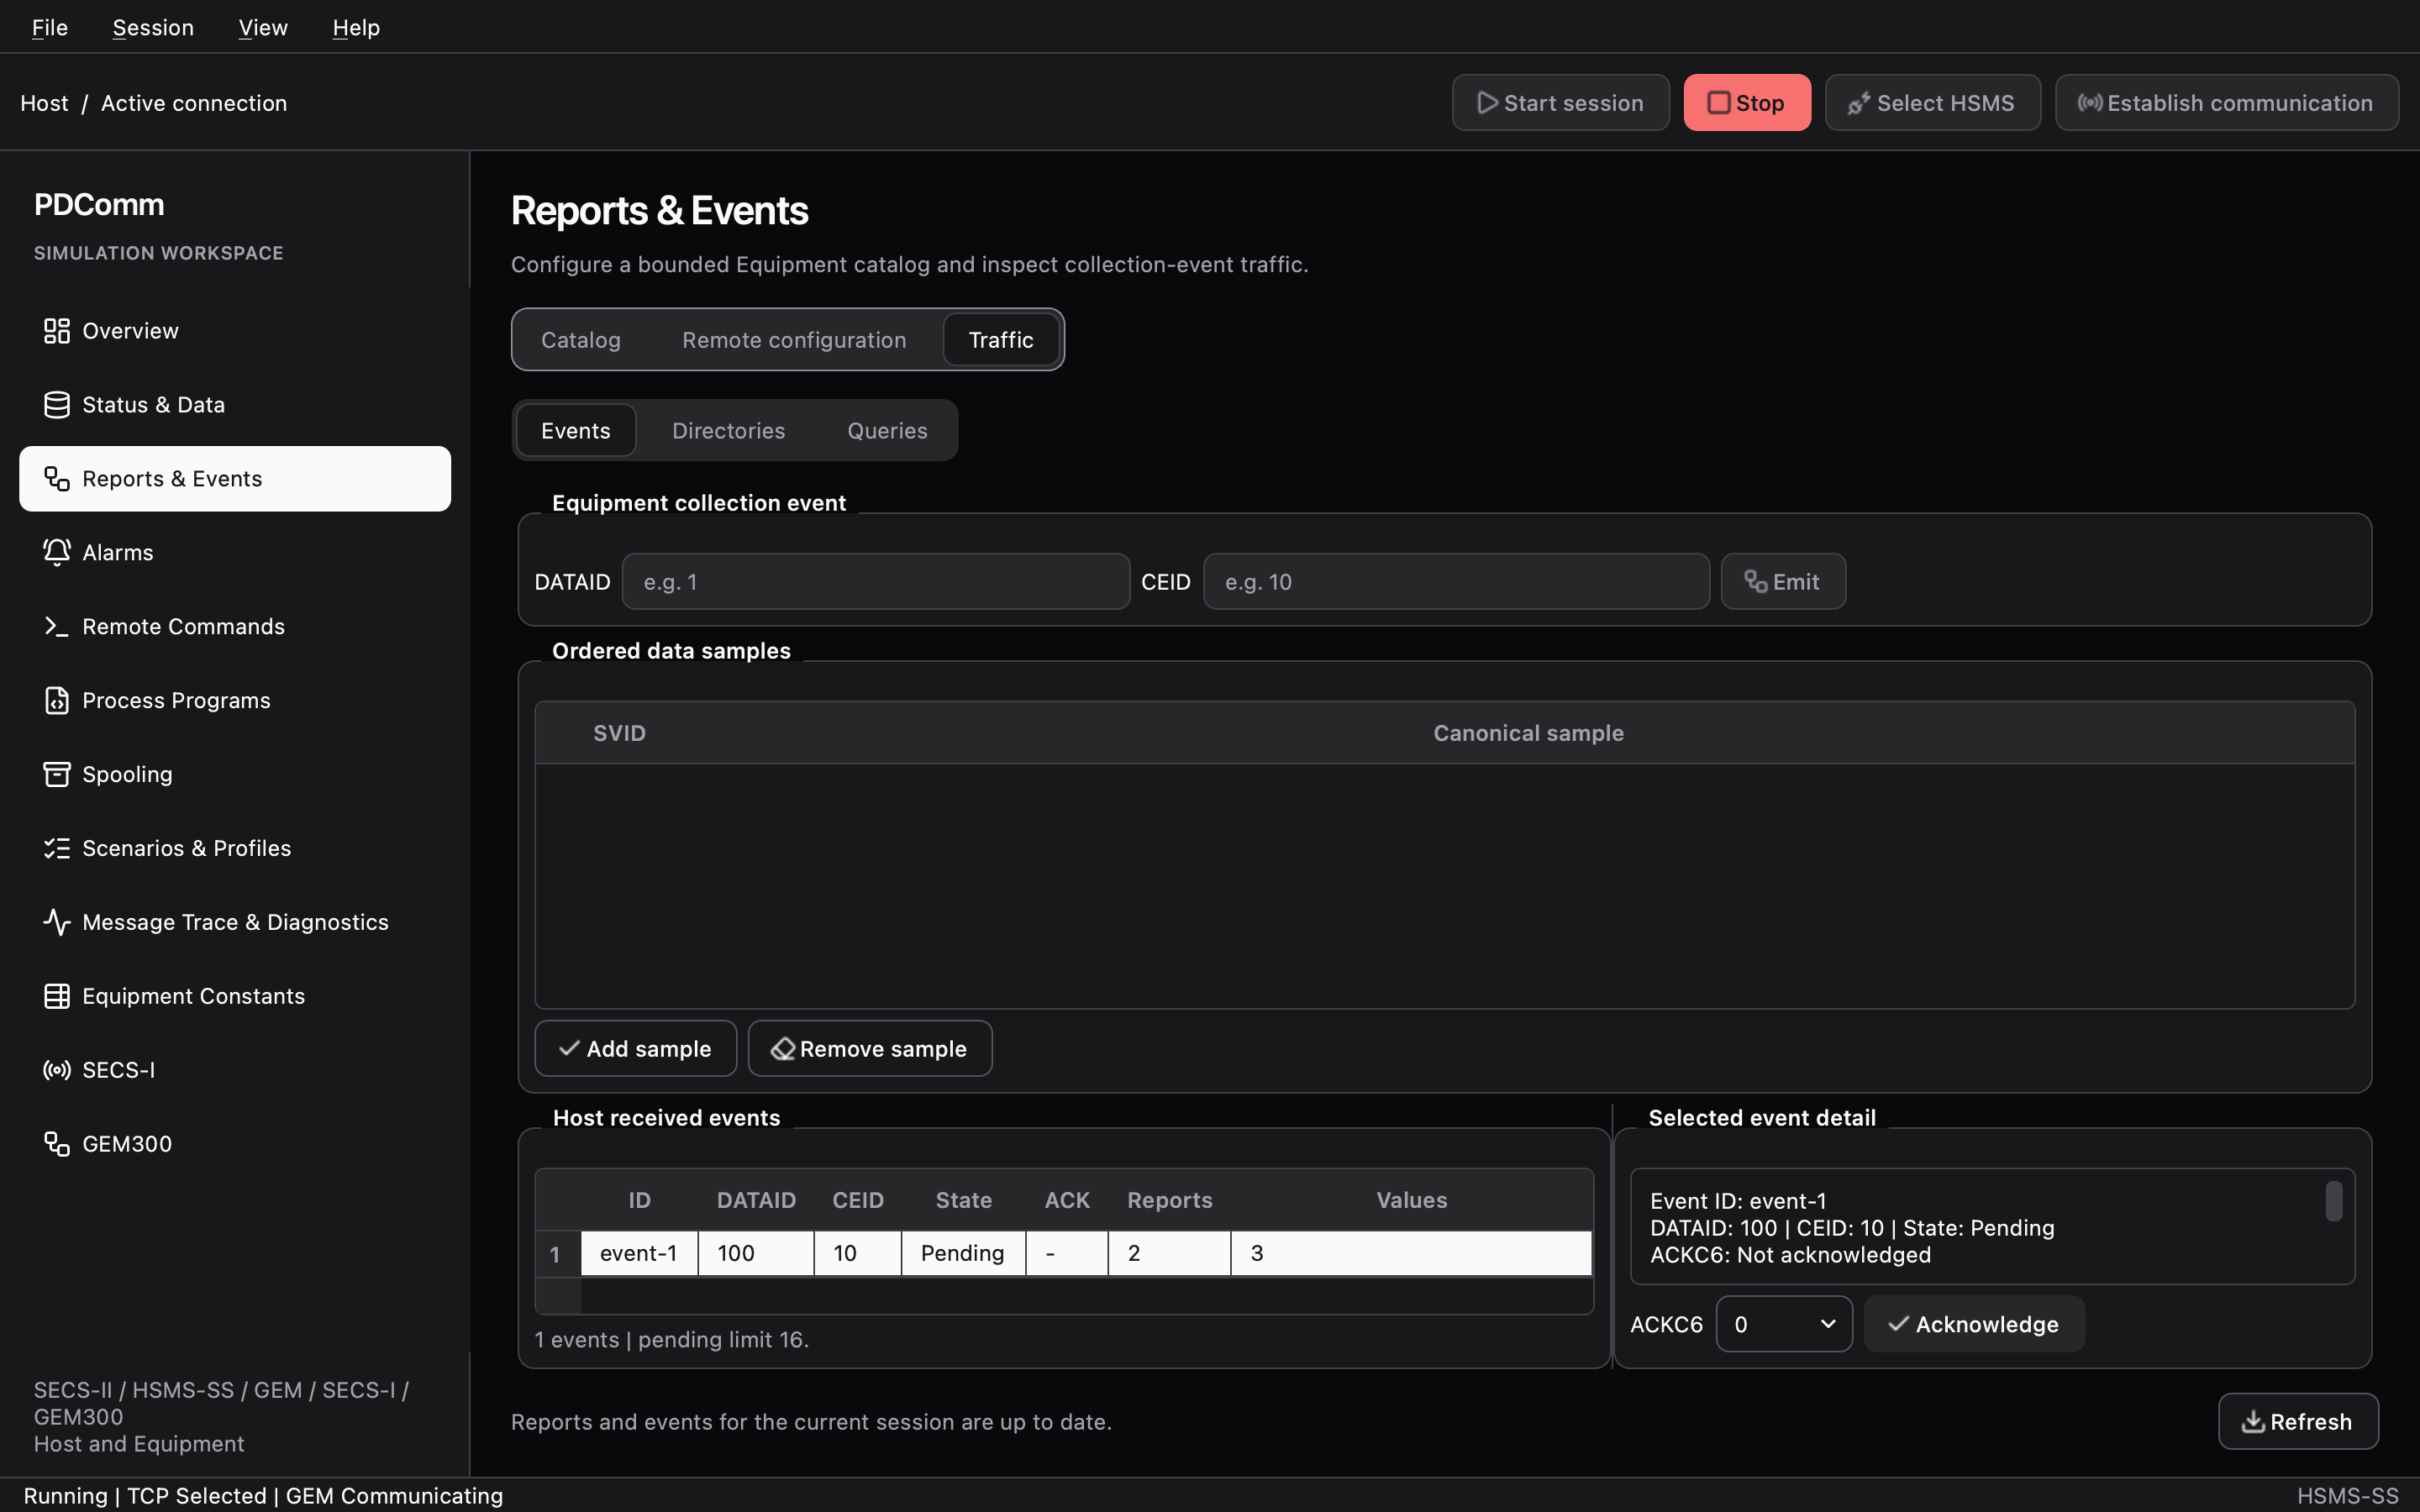2420x1512 pixels.
Task: Open the Help menu
Action: 356,27
